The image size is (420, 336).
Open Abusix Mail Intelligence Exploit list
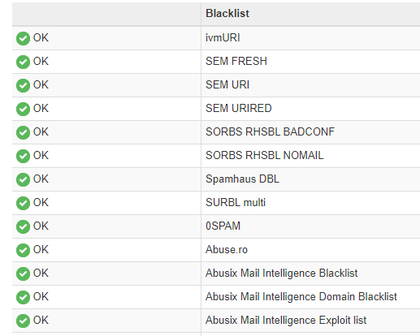[x=286, y=320]
